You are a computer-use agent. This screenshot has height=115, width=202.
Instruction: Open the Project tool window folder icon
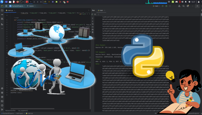coord(2,11)
